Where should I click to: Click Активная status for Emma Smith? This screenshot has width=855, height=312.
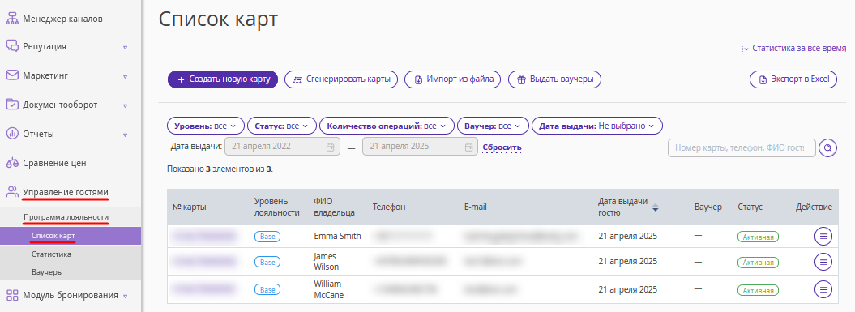click(x=758, y=237)
